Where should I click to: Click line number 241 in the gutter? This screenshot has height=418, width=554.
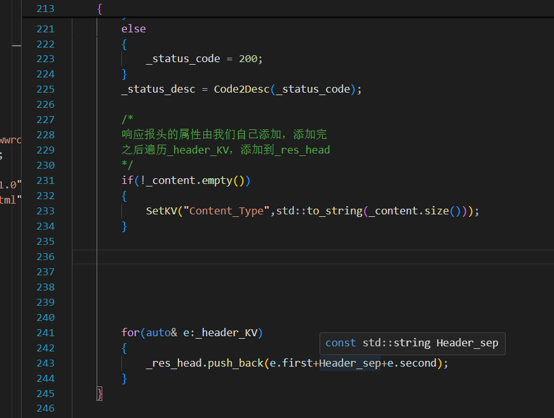click(46, 333)
